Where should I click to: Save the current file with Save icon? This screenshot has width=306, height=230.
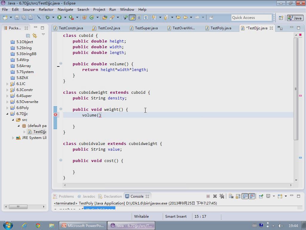tap(17, 18)
